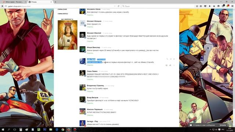The width and height of the screenshot is (235, 132).
Task: Reload the page with the refresh icon
Action: point(119,6)
